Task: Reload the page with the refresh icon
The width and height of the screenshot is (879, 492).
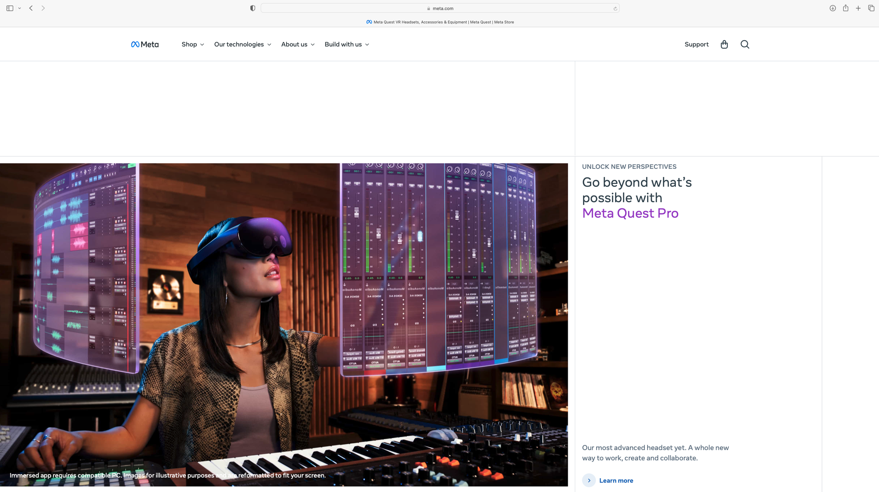Action: pyautogui.click(x=615, y=8)
